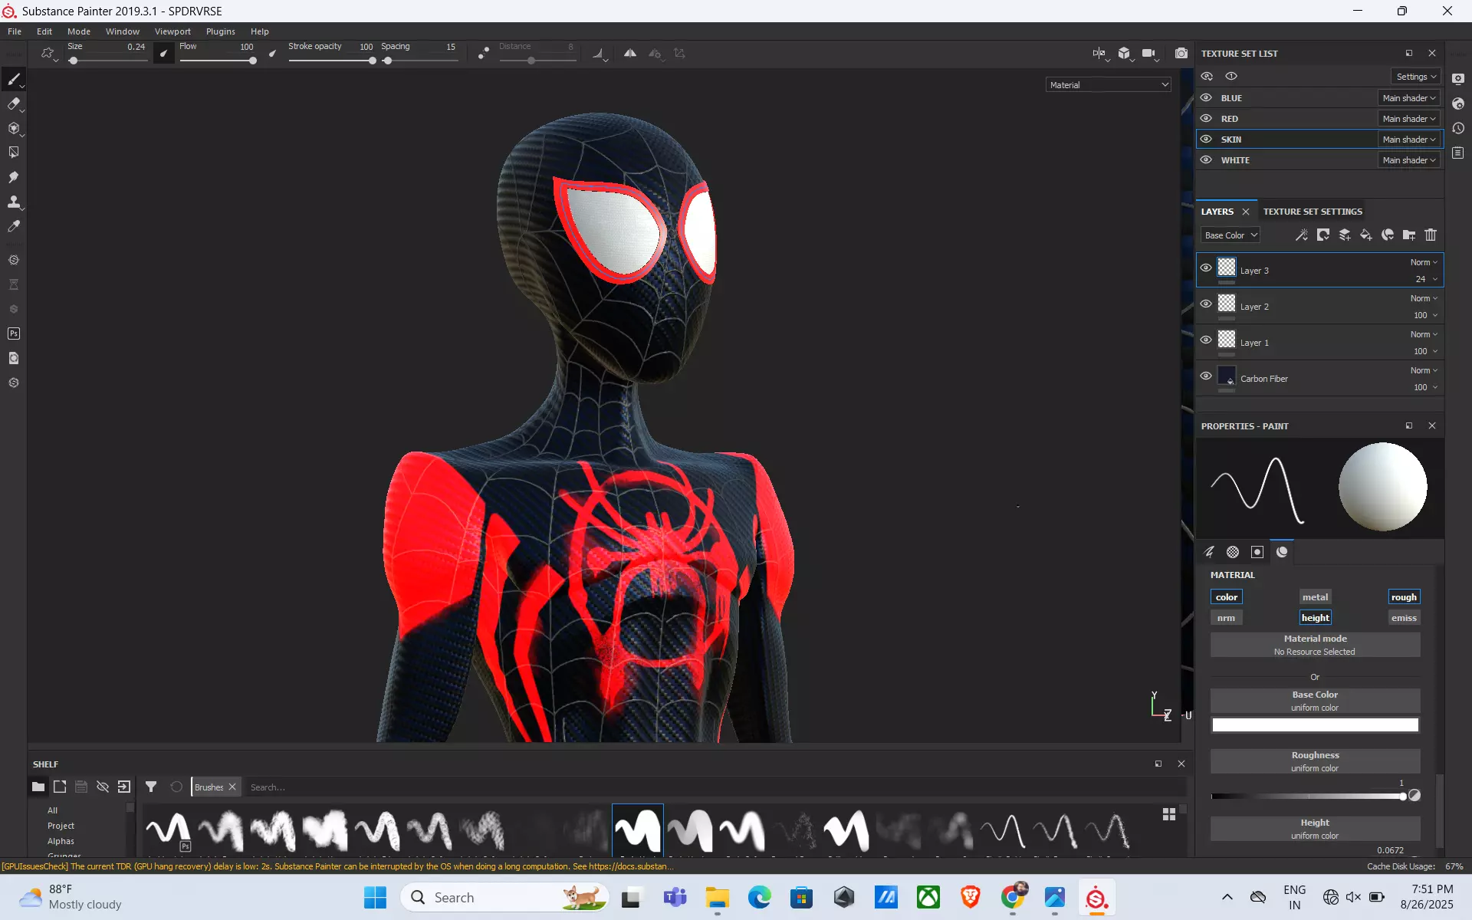This screenshot has width=1472, height=920.
Task: Open the Display Settings panel icon
Action: point(1458,79)
